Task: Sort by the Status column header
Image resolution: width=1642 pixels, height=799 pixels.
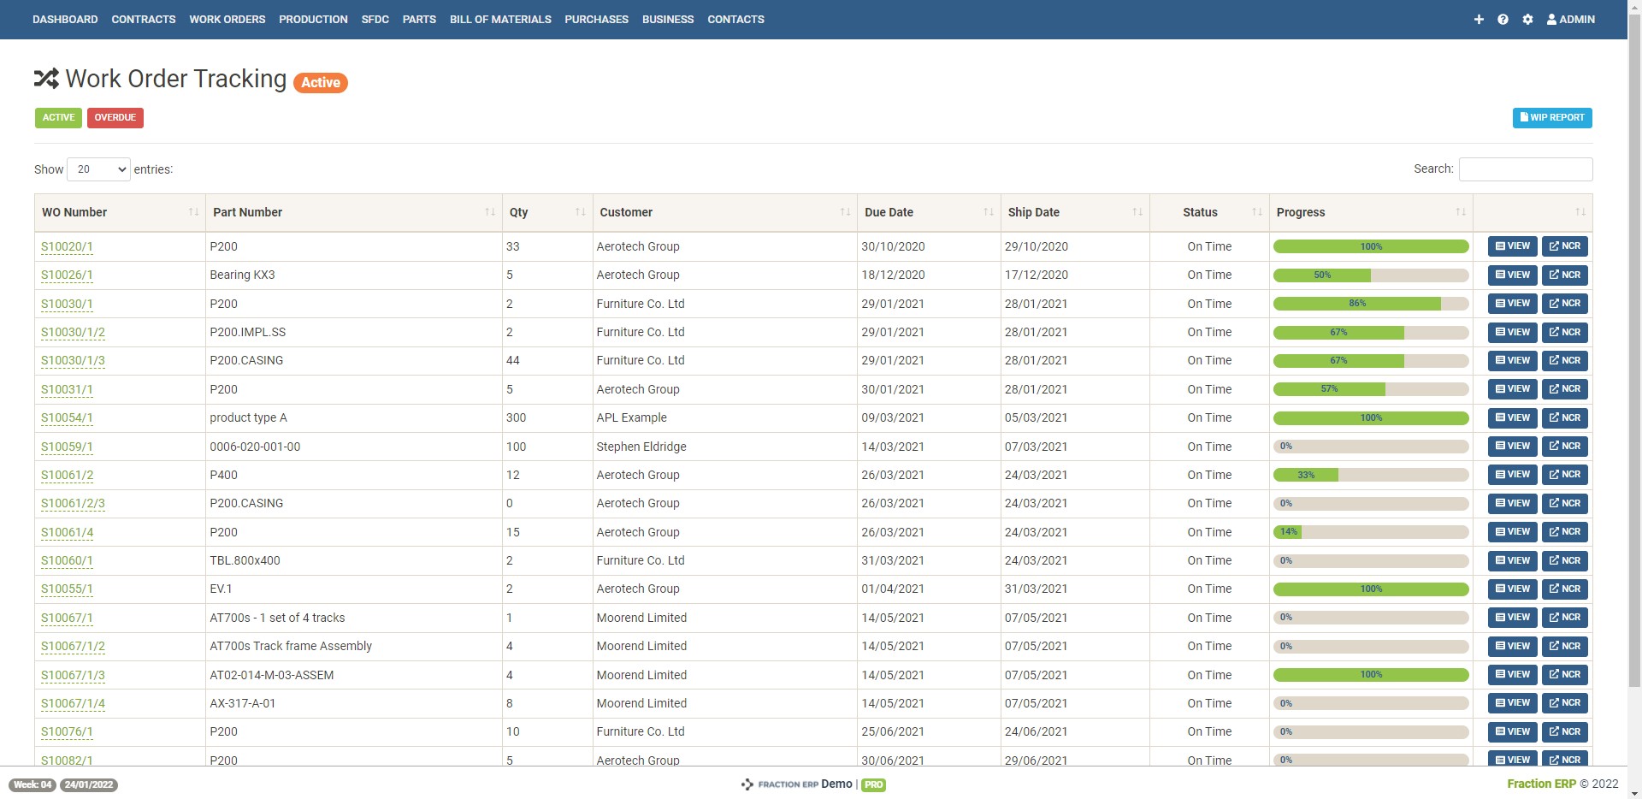Action: (1199, 212)
